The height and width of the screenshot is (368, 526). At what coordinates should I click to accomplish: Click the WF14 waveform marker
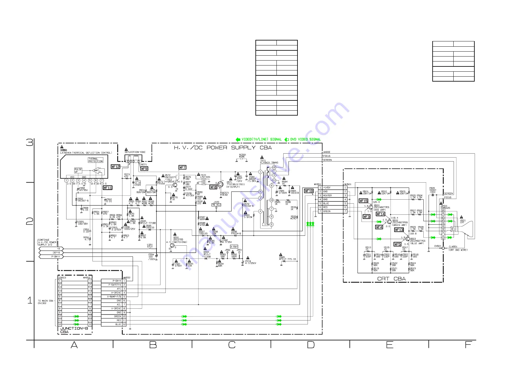pos(380,214)
